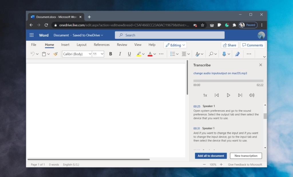Screen dimensions: 293x177
Task: Apply underline to text
Action: click(129, 54)
